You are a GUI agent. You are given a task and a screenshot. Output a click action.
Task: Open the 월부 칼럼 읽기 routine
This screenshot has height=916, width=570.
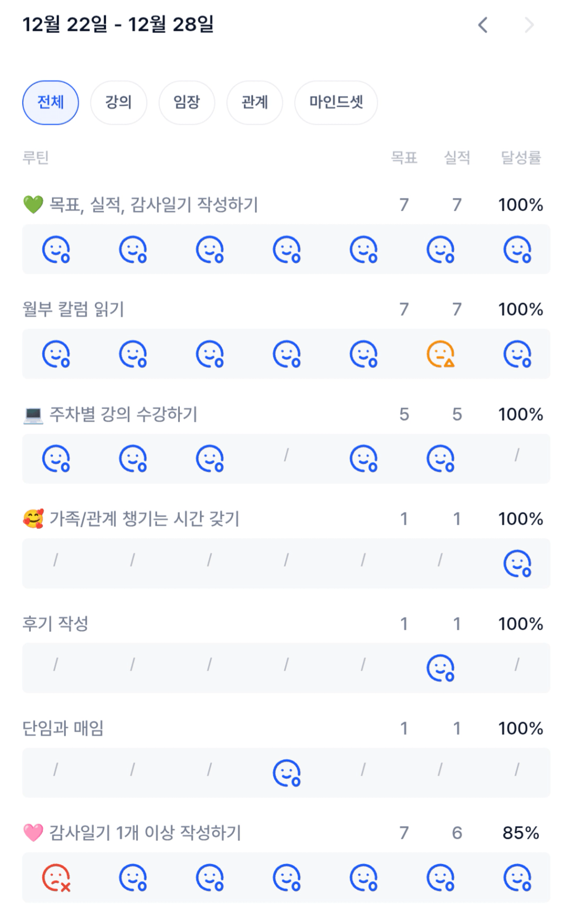[x=73, y=309]
